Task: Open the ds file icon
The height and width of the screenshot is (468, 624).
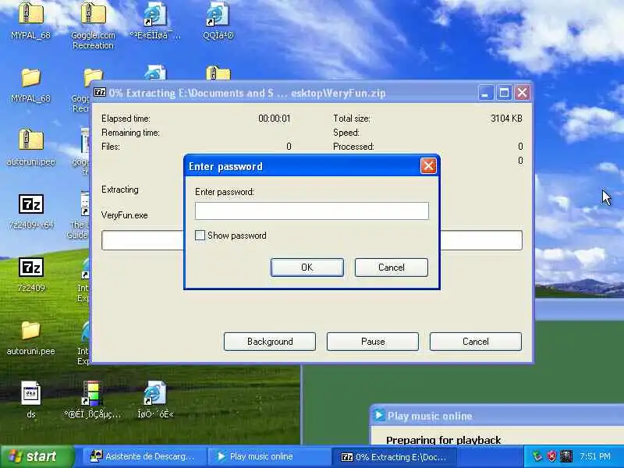Action: click(x=30, y=393)
